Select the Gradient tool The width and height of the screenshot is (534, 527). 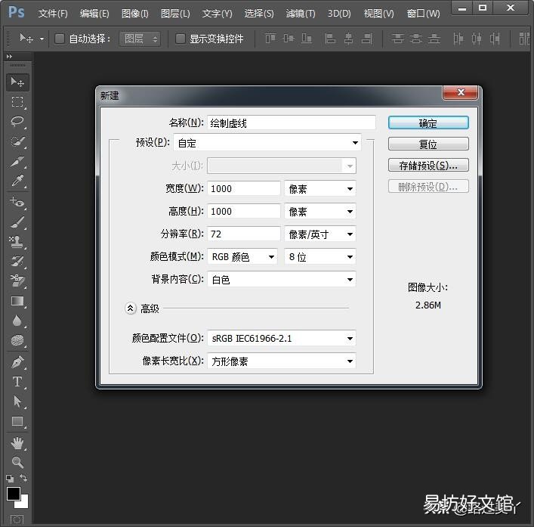(17, 301)
